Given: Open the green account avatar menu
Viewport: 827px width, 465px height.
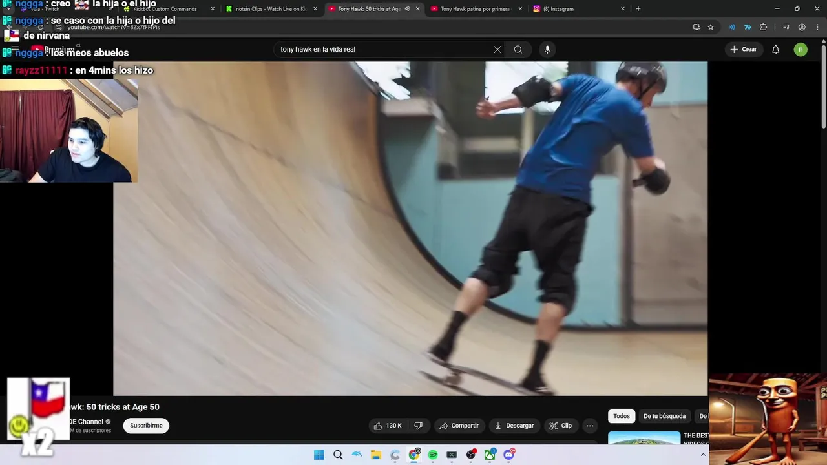Looking at the screenshot, I should click(801, 49).
